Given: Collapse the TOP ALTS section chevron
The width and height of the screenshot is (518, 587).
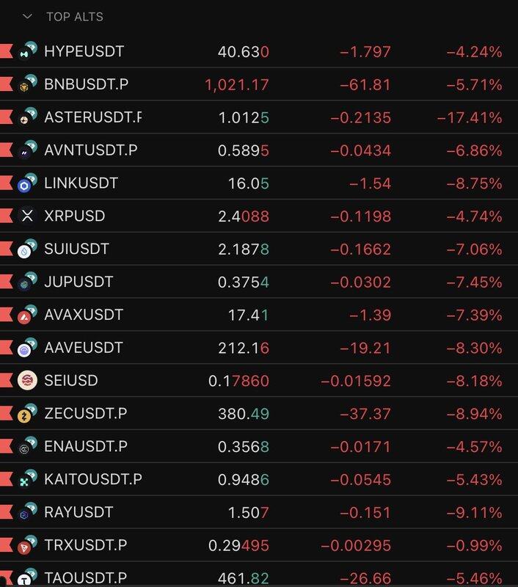Looking at the screenshot, I should click(x=28, y=16).
